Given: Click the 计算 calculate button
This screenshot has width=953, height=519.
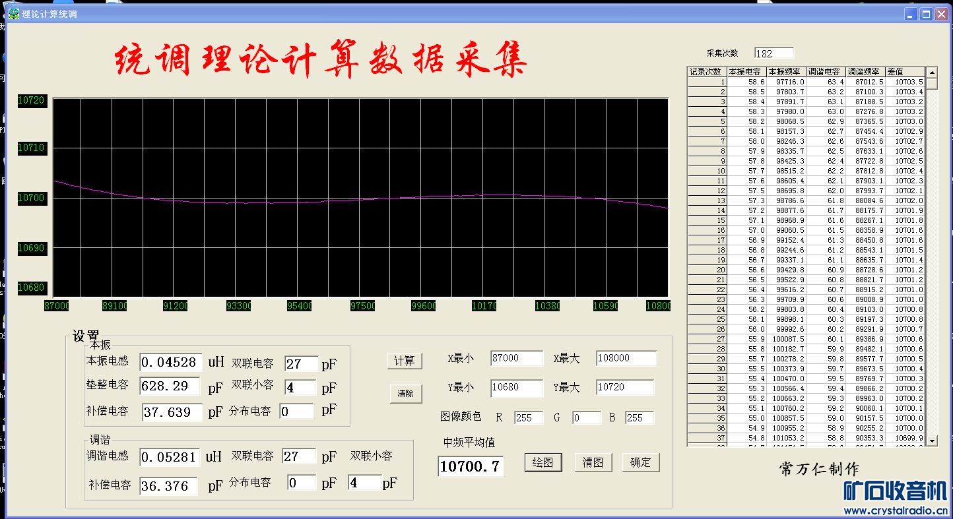Looking at the screenshot, I should [x=404, y=361].
